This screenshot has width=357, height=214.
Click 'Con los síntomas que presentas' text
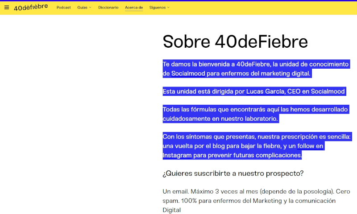tap(208, 137)
